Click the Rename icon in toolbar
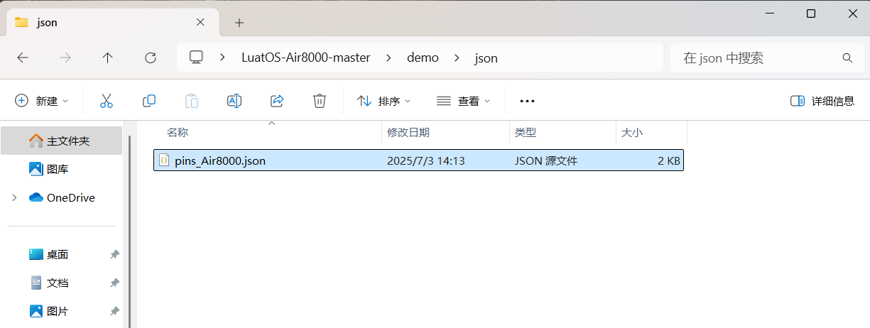870x328 pixels. [x=234, y=101]
